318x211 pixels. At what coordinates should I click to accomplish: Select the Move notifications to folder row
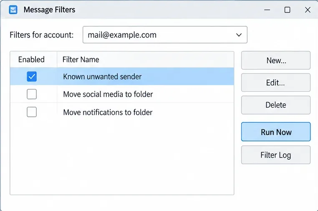(x=122, y=112)
